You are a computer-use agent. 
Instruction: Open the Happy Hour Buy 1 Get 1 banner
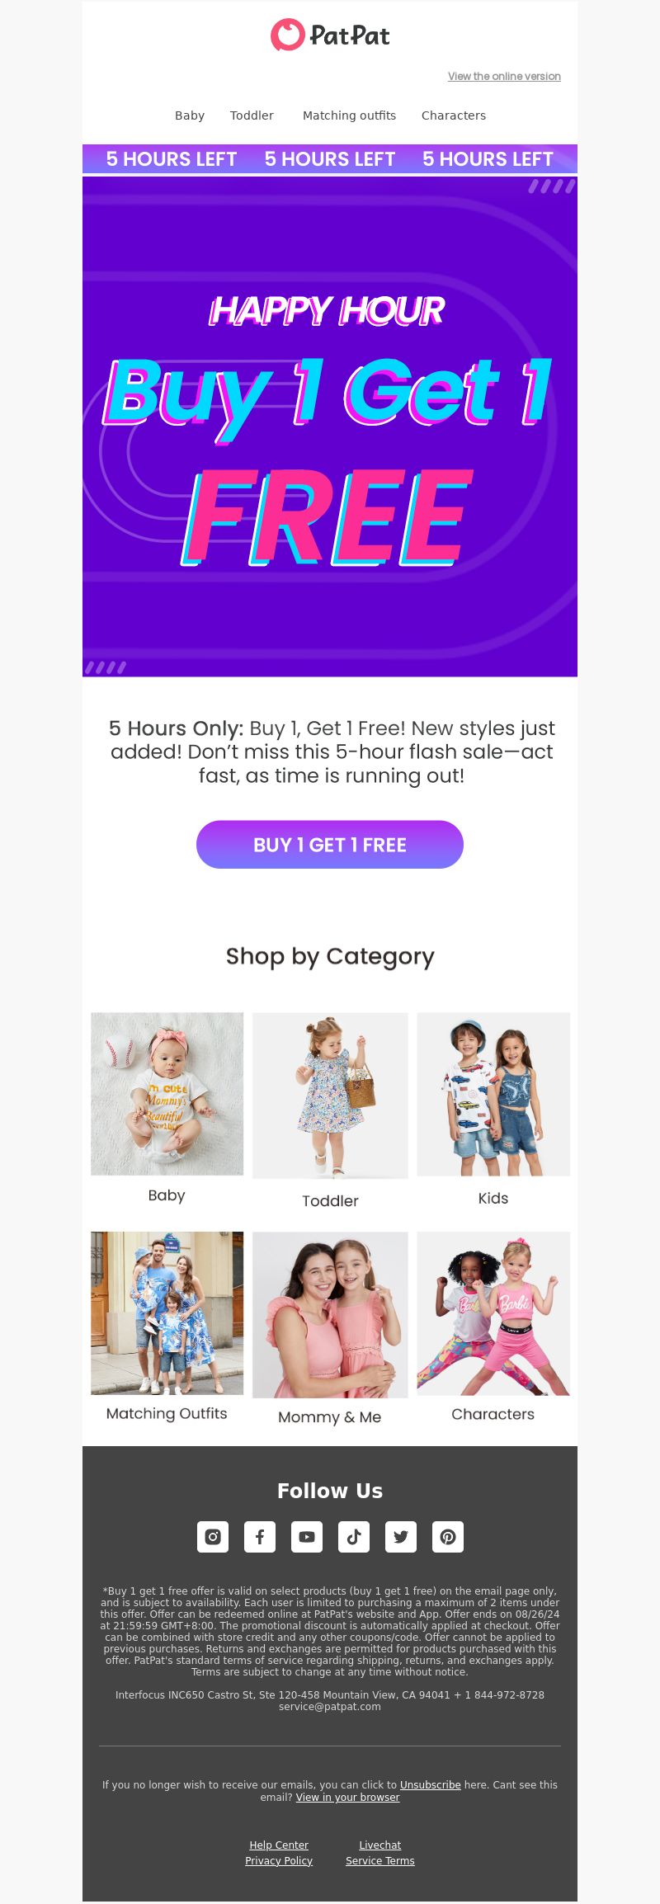330,427
